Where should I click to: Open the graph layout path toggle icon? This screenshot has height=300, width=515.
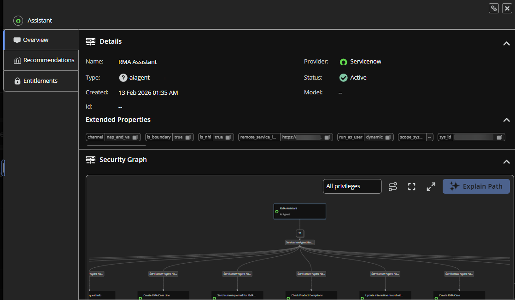click(393, 186)
